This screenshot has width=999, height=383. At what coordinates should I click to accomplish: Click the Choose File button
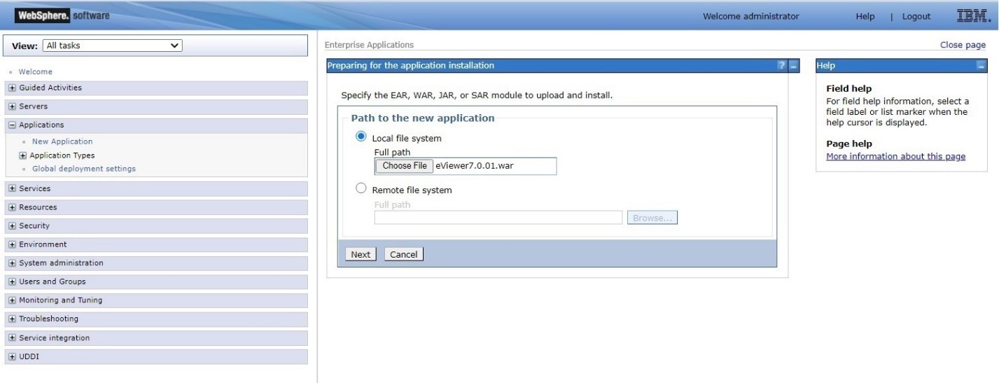coord(404,166)
